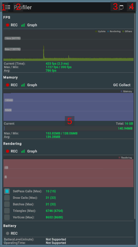Click the FPS green Graph bars icon

(23, 25)
